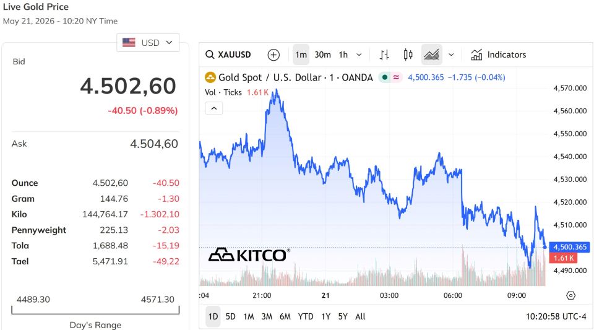Open the XAUUSD symbol search
594x330 pixels.
click(x=228, y=54)
